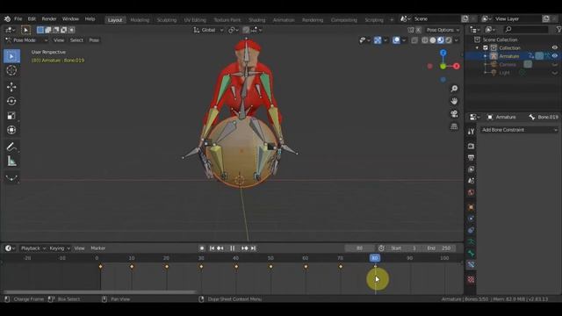
Task: Open the Scene properties tab icon
Action: [471, 181]
